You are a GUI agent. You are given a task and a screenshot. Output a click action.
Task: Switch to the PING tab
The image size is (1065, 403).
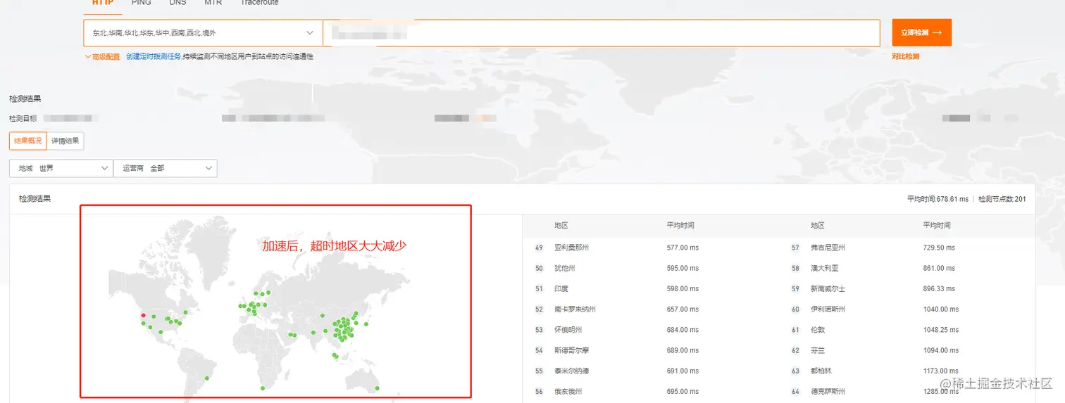coord(141,3)
